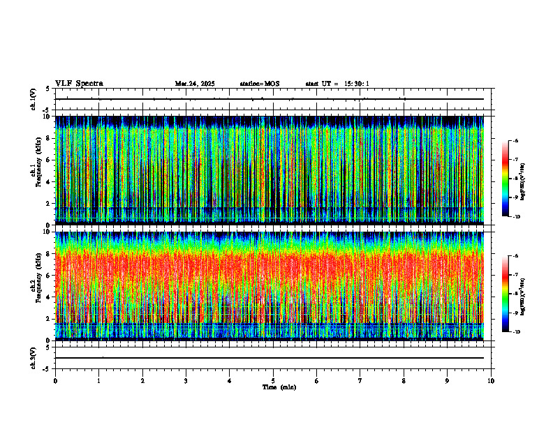The height and width of the screenshot is (427, 553).
Task: Click the "-10" label on ch.1 colorbar
Action: pyautogui.click(x=517, y=217)
